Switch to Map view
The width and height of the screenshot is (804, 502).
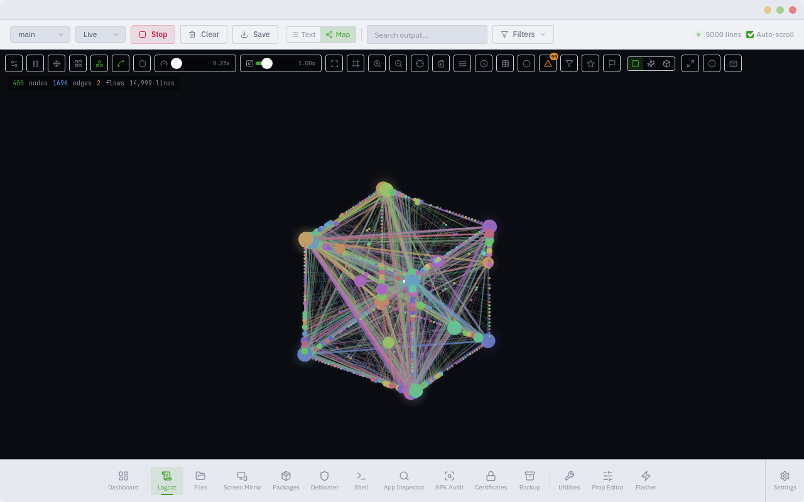[x=338, y=35]
